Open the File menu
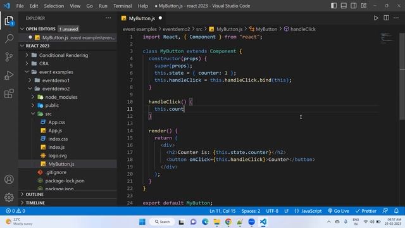 pos(20,6)
